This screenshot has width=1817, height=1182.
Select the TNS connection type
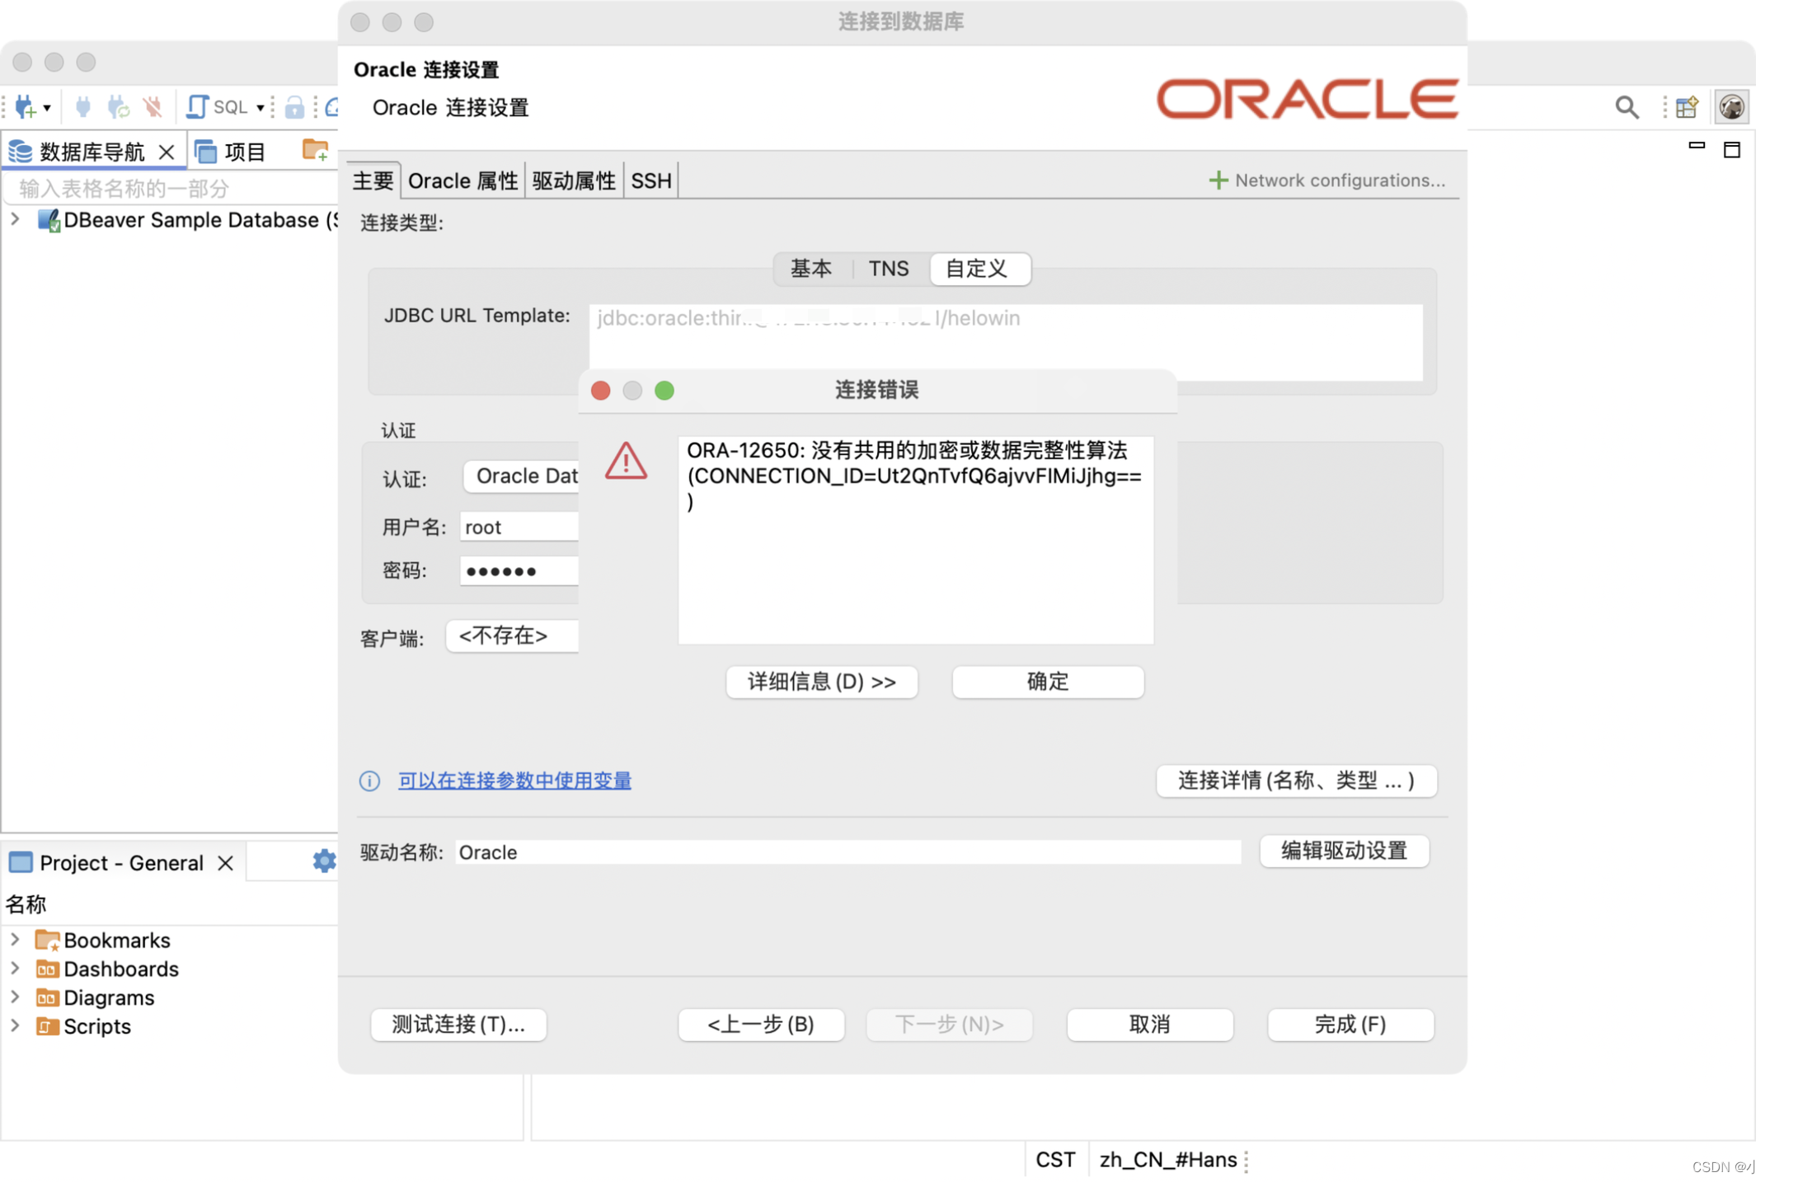tap(889, 269)
